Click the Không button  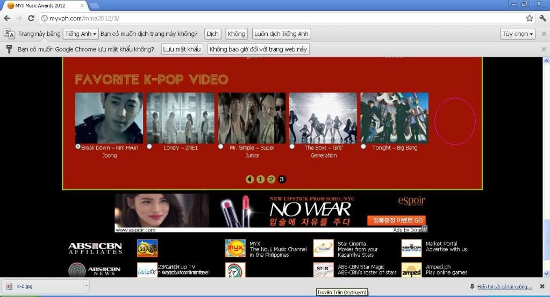pos(236,34)
